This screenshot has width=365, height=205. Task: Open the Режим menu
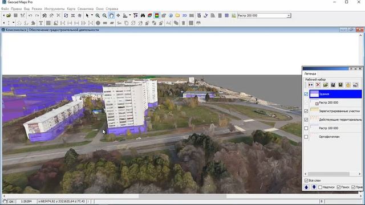(36, 9)
